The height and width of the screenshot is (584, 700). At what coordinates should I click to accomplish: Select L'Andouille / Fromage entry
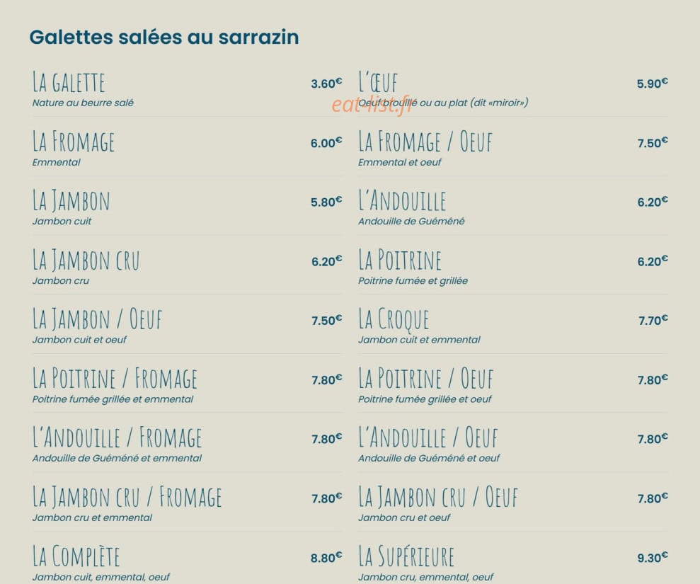click(x=117, y=437)
